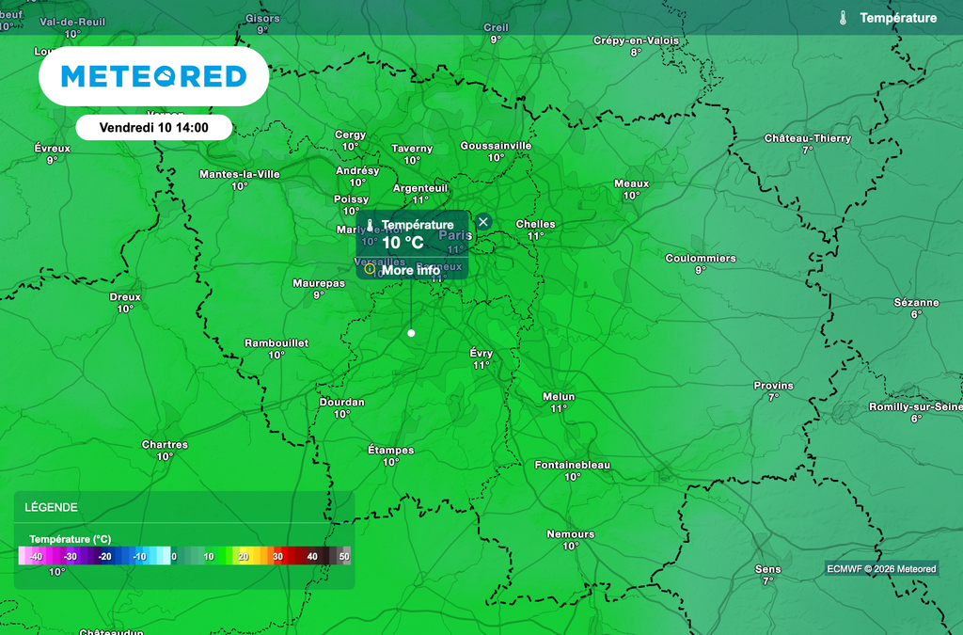Select the Fontainebleau city label
Viewport: 963px width, 635px height.
click(572, 466)
